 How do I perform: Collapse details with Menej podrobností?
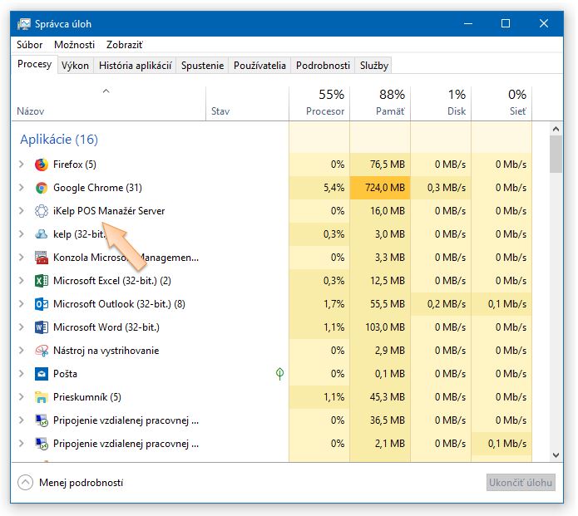click(71, 483)
